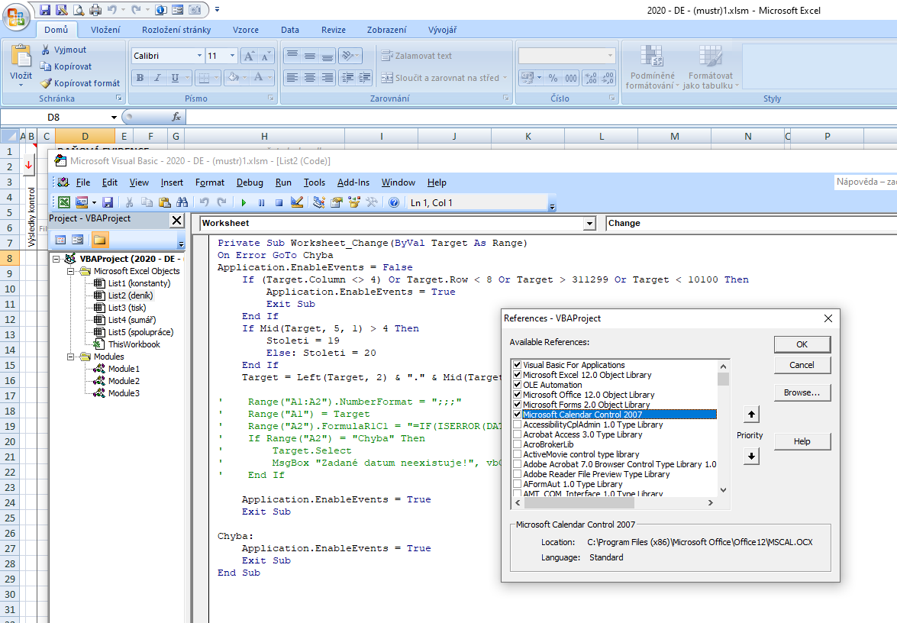This screenshot has width=897, height=623.
Task: Open the Worksheet object dropdown
Action: (589, 224)
